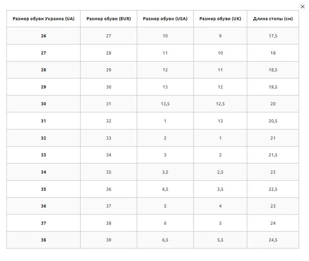Click USA size 6,5 cell
This screenshot has width=309, height=261.
[165, 240]
